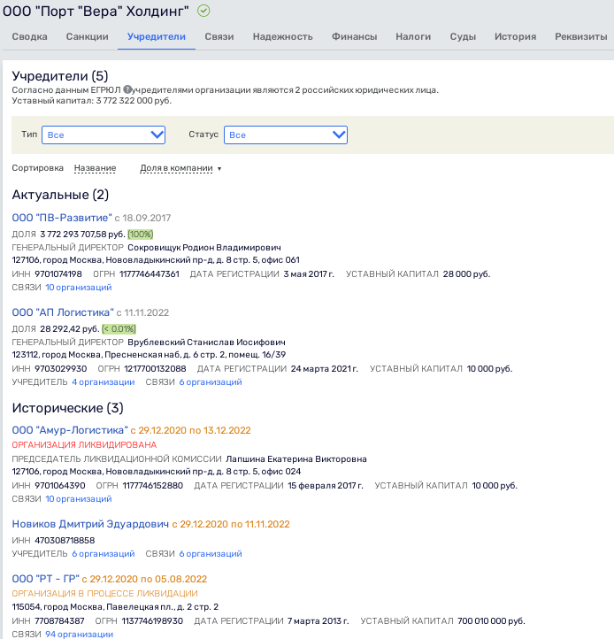Open ООО "Амур-Логистика" historical founder
Image resolution: width=614 pixels, height=639 pixels.
tap(69, 430)
